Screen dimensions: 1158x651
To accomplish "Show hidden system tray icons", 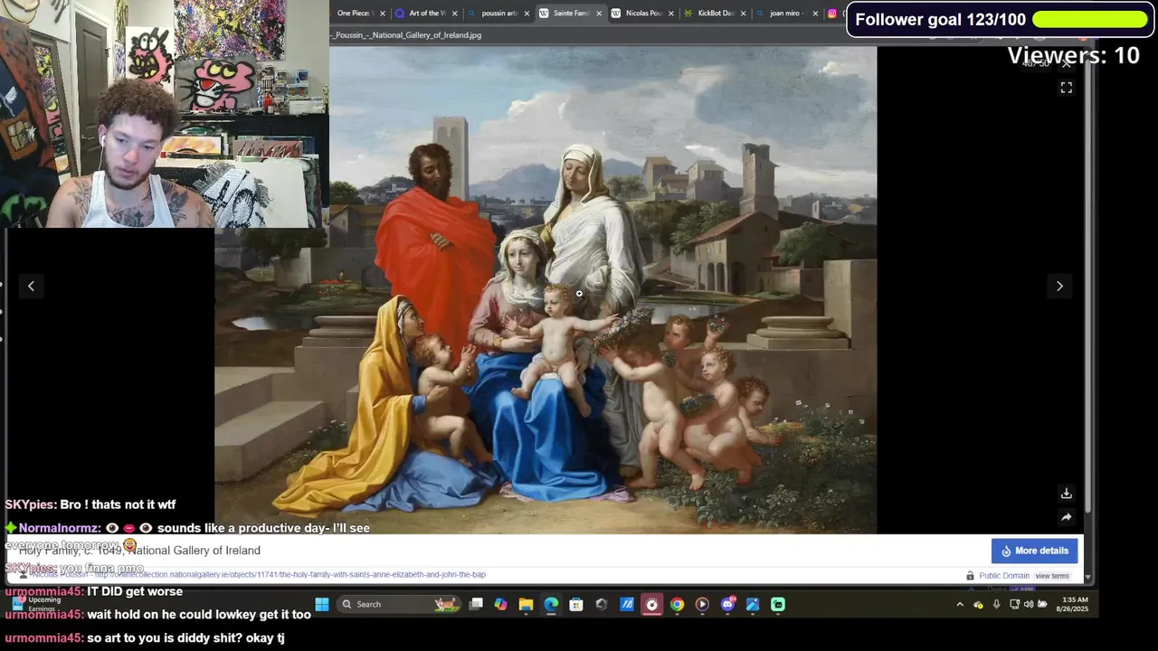I will coord(960,604).
